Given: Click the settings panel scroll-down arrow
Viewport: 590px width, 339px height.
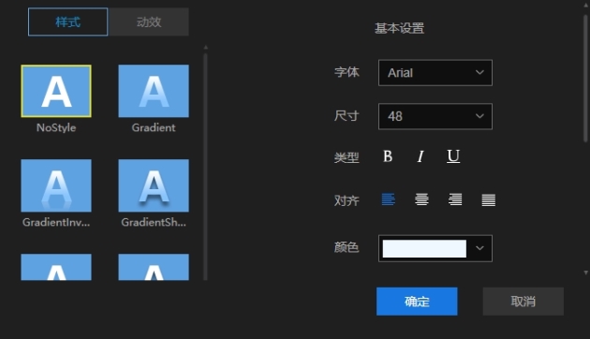Looking at the screenshot, I should [x=585, y=273].
